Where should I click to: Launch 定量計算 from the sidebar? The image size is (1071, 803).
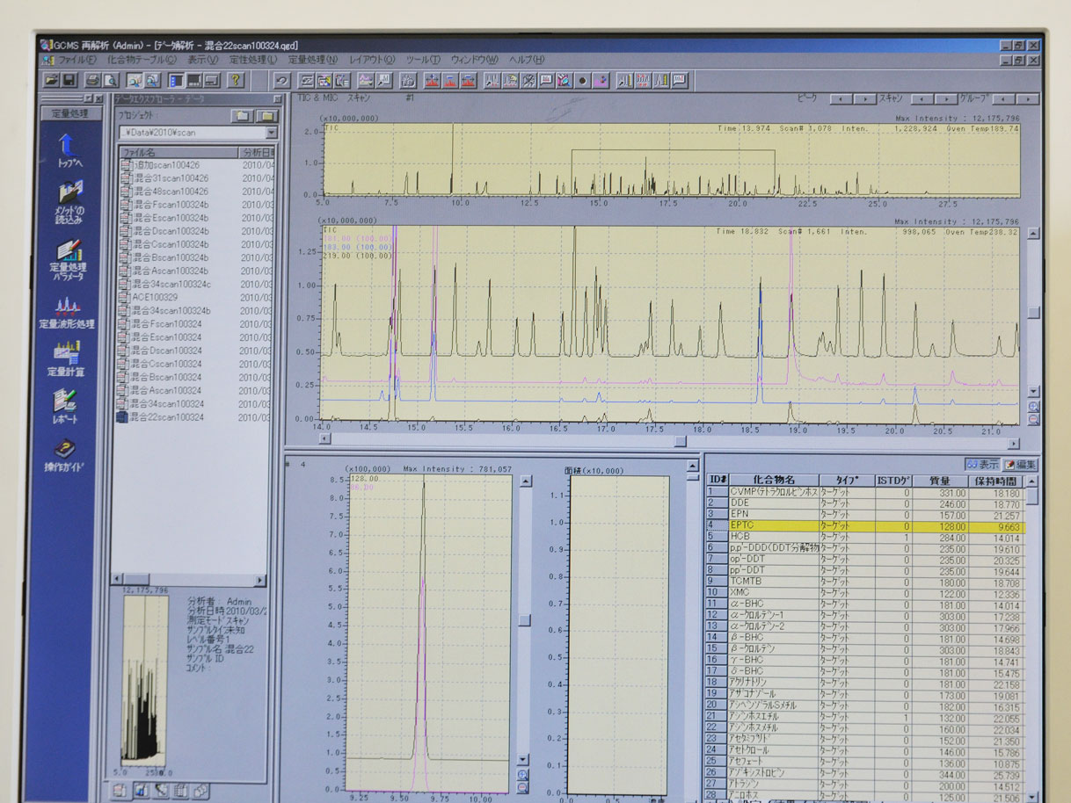67,360
